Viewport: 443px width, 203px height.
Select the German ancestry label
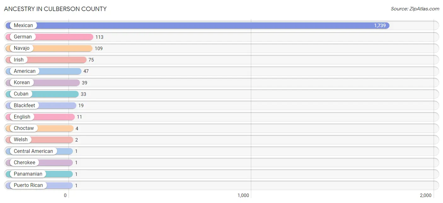(23, 37)
